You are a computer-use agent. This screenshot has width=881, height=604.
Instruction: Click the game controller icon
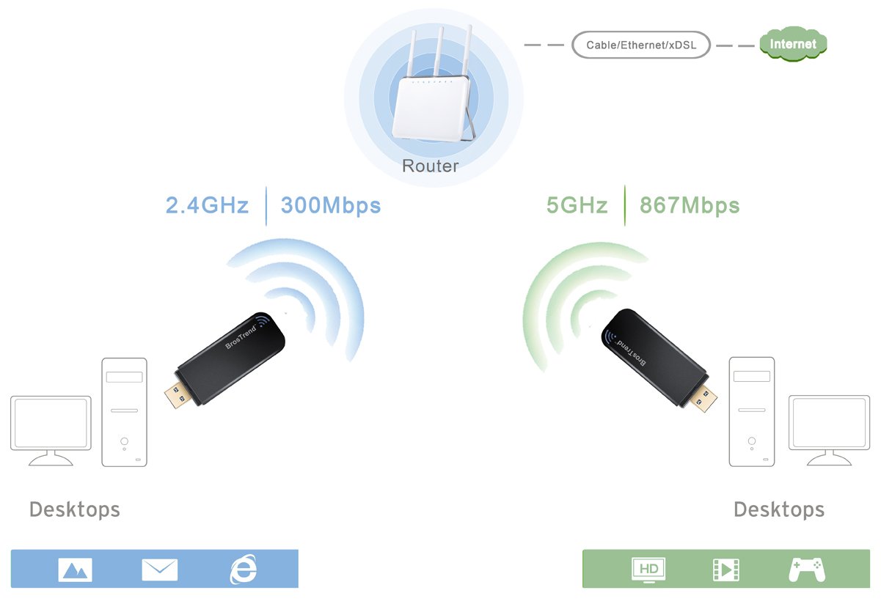(x=807, y=570)
